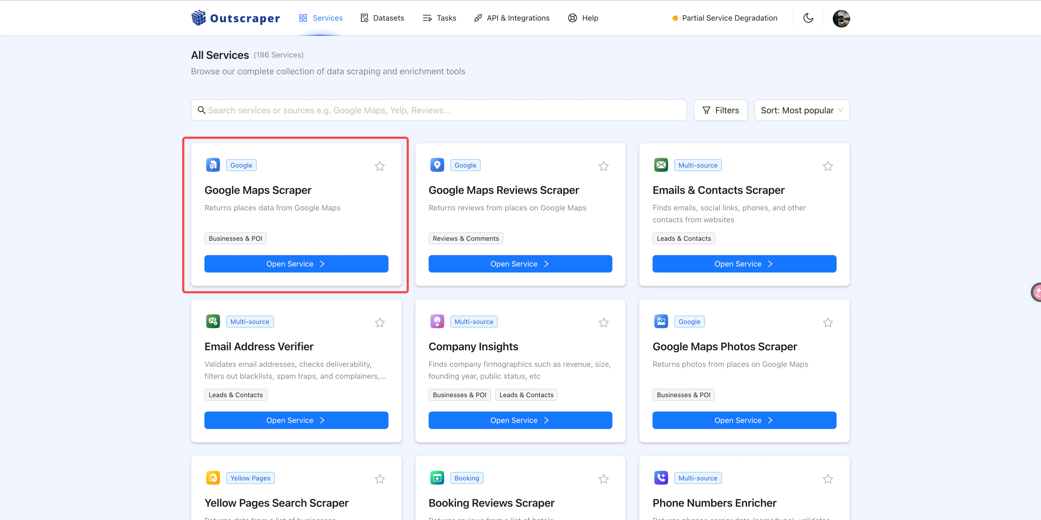Image resolution: width=1041 pixels, height=520 pixels.
Task: Click Multi-source tag on Emails & Contacts
Action: coord(698,165)
